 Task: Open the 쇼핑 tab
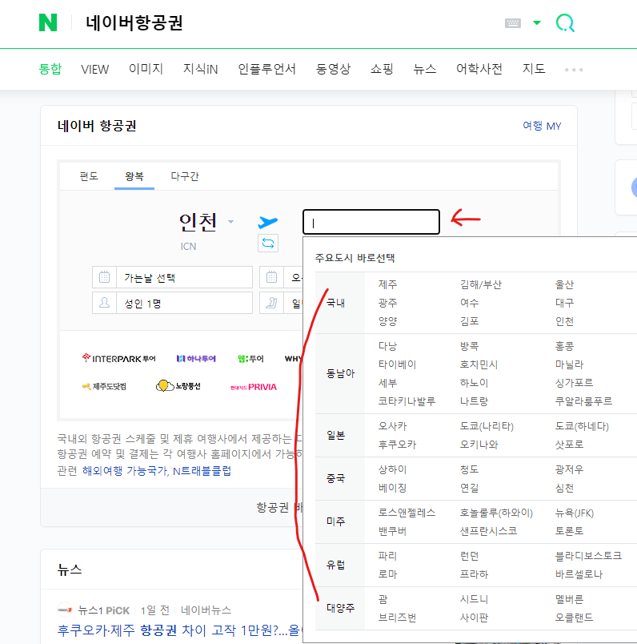point(382,69)
